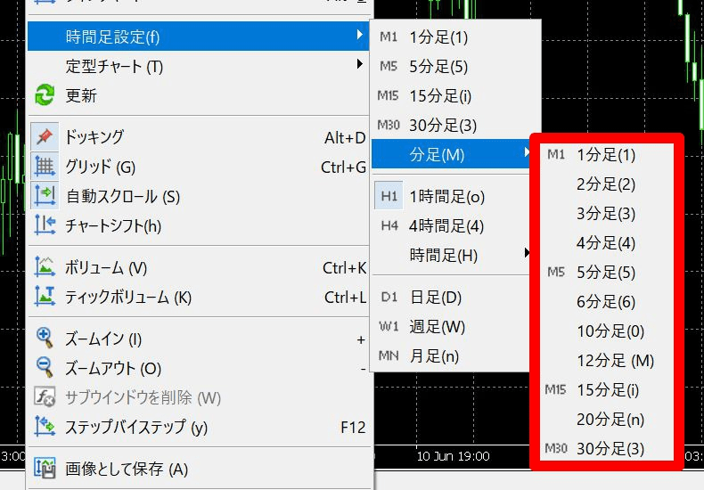Select 週足(W) weekly timeframe
704x490 pixels.
click(437, 327)
